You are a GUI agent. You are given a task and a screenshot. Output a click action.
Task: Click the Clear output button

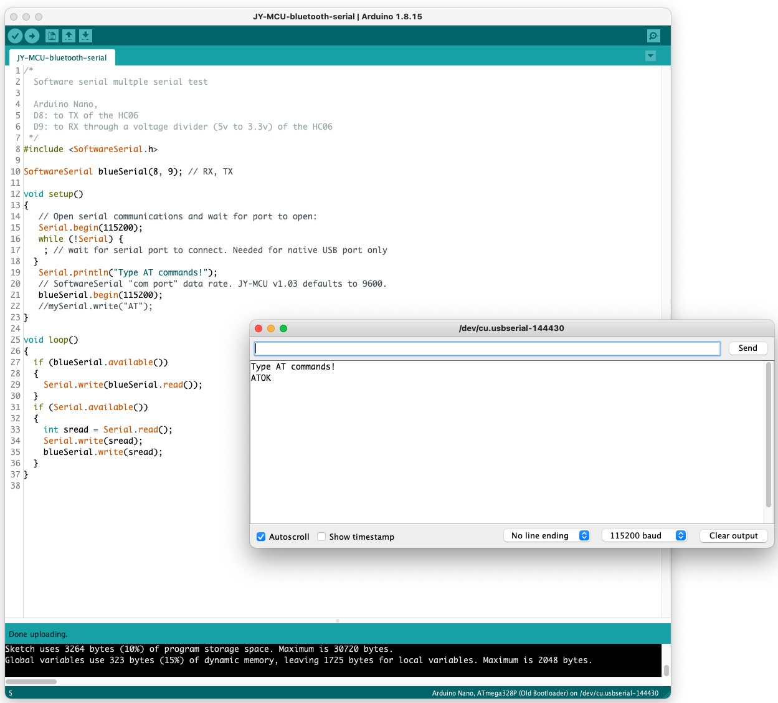pyautogui.click(x=733, y=535)
